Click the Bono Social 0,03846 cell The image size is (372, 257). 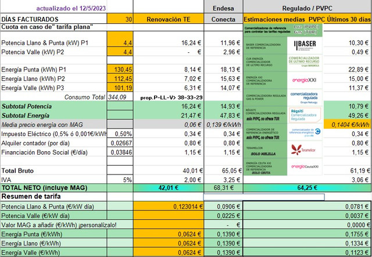point(120,152)
